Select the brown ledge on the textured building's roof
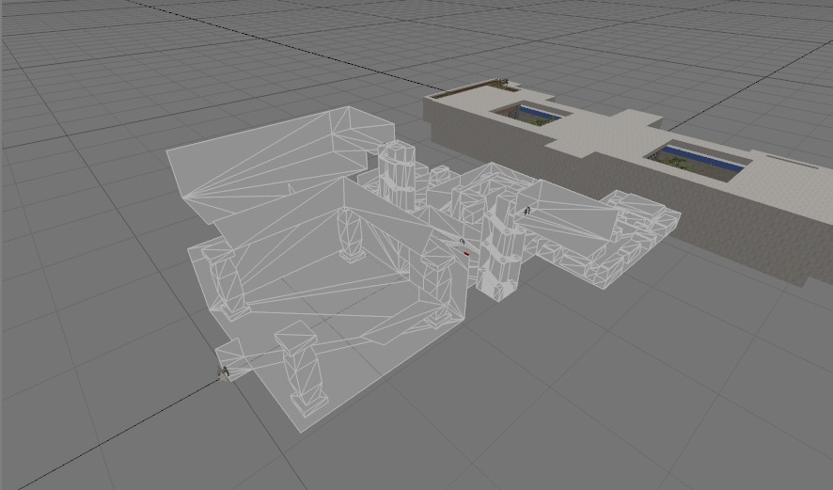The width and height of the screenshot is (833, 490). [470, 88]
